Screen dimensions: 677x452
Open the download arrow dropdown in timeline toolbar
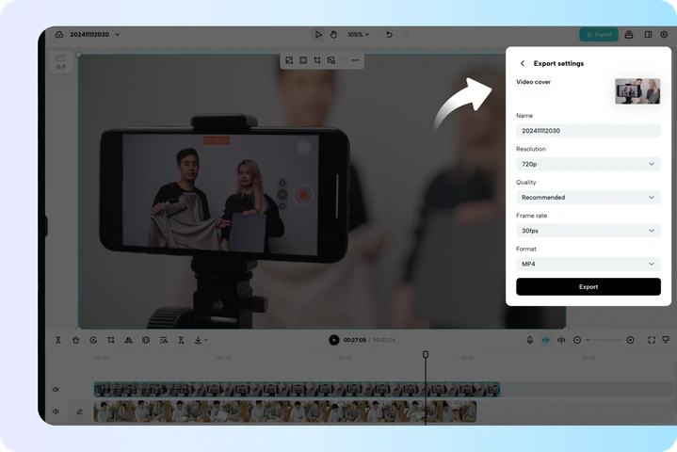(x=201, y=340)
